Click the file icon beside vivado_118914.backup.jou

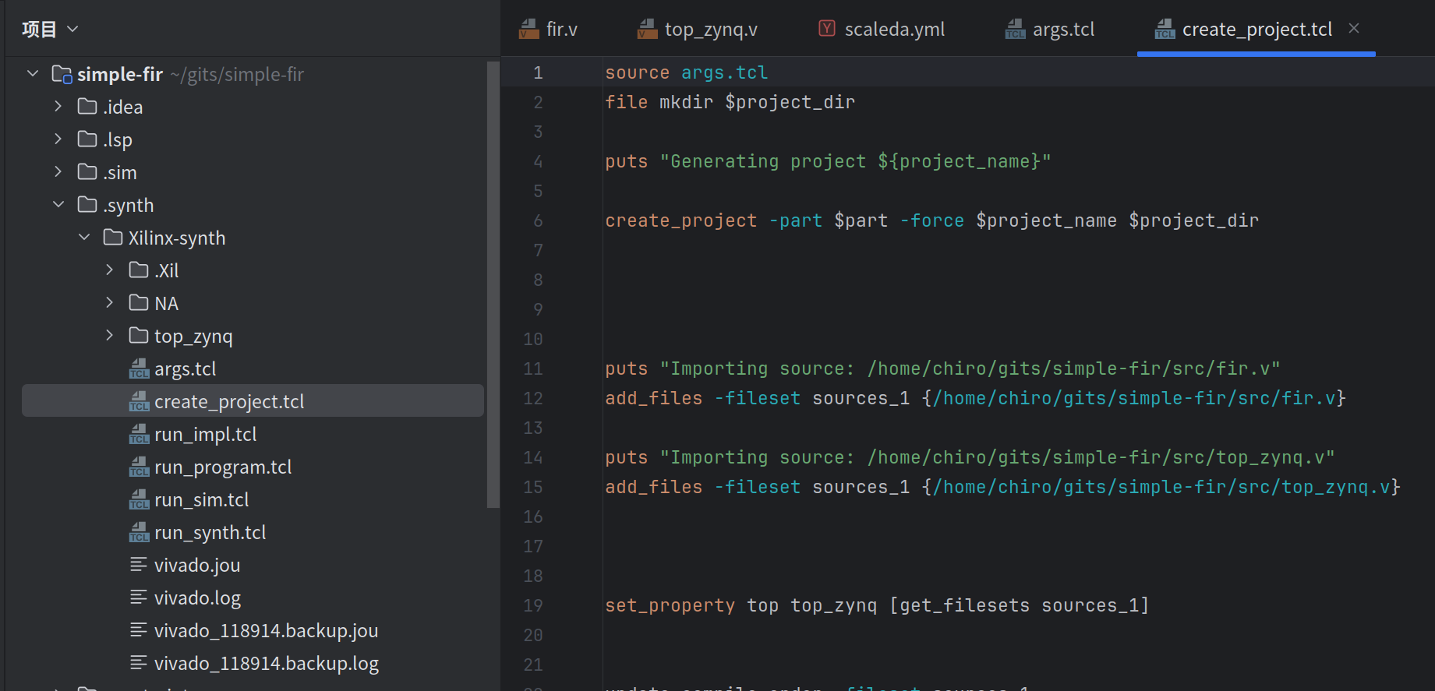pos(139,629)
